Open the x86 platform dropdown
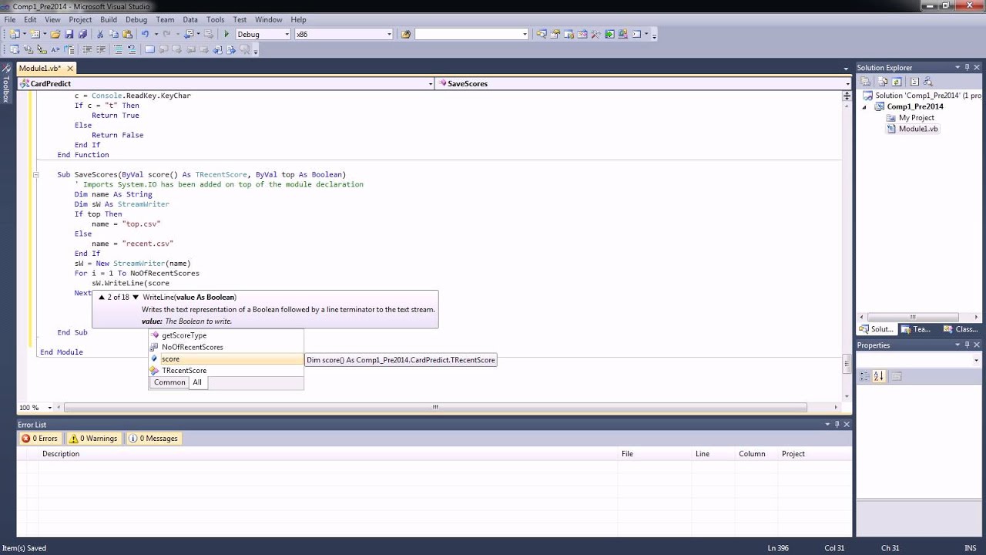This screenshot has width=986, height=555. (388, 34)
